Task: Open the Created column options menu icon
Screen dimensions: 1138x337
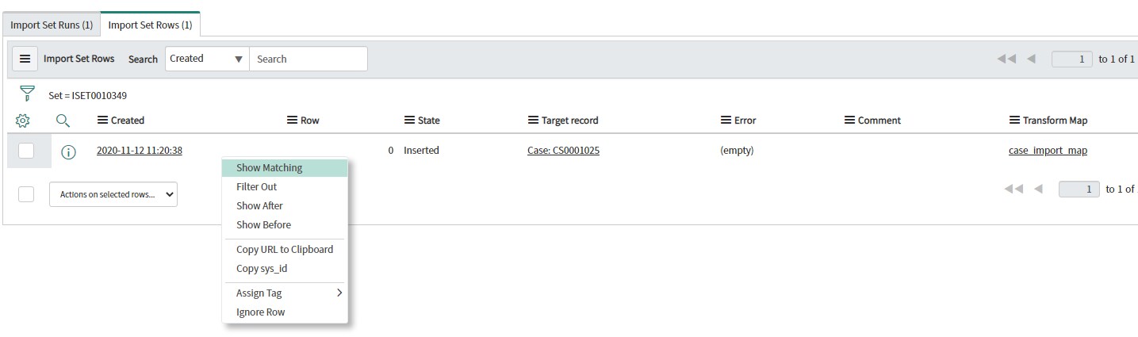Action: (102, 121)
